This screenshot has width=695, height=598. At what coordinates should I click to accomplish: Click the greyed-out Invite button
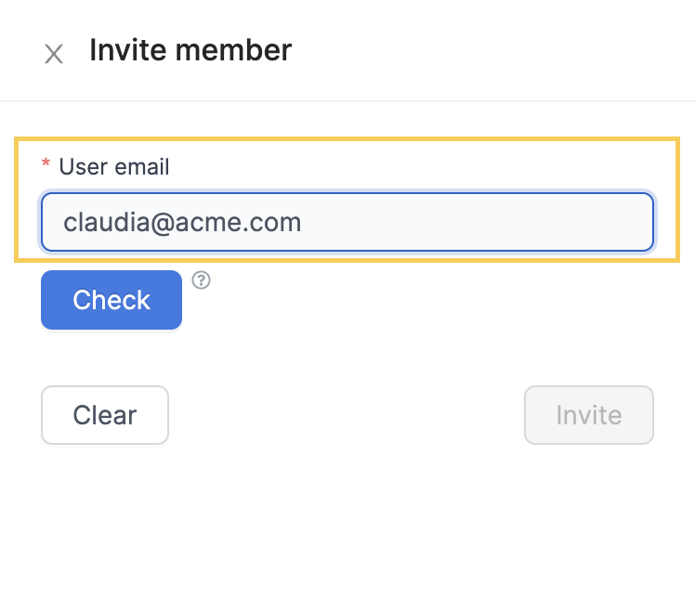coord(589,415)
